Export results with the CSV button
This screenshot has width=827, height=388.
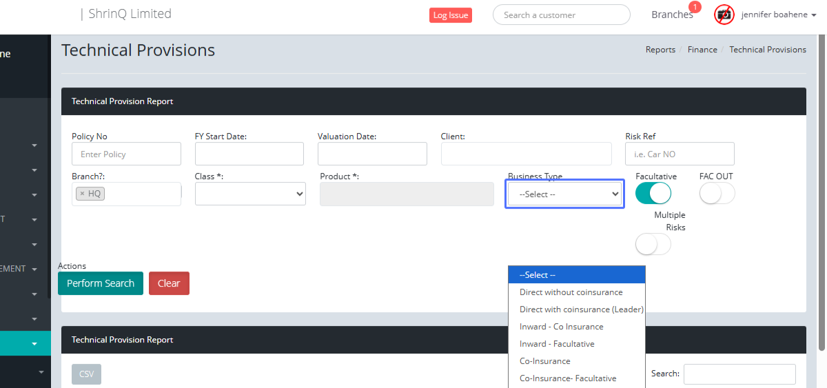coord(86,374)
